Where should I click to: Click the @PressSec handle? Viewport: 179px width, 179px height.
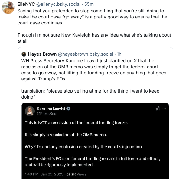pyautogui.click(x=46, y=114)
